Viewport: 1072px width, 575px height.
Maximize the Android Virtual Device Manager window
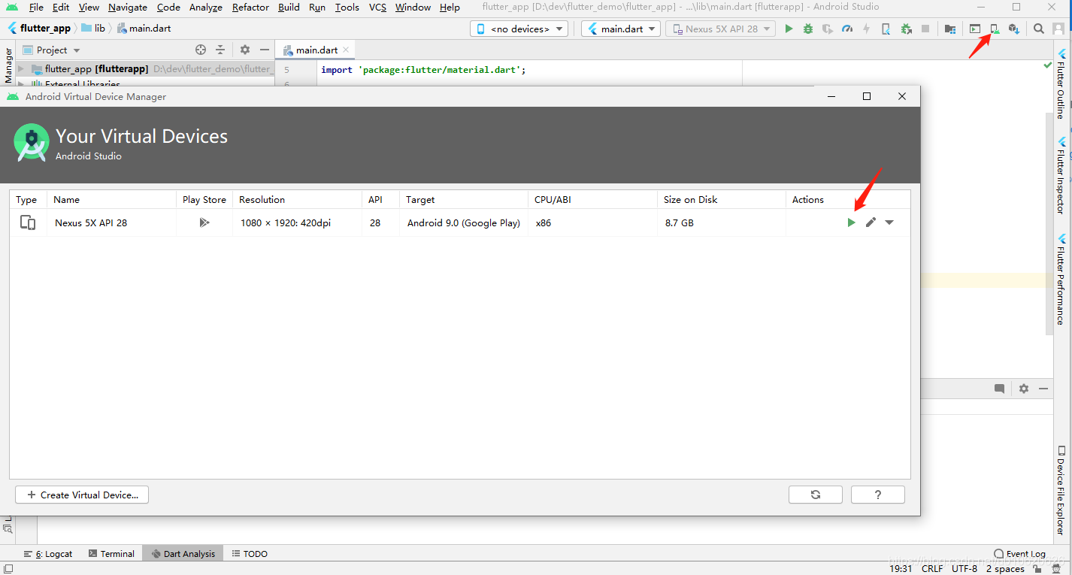click(x=867, y=96)
